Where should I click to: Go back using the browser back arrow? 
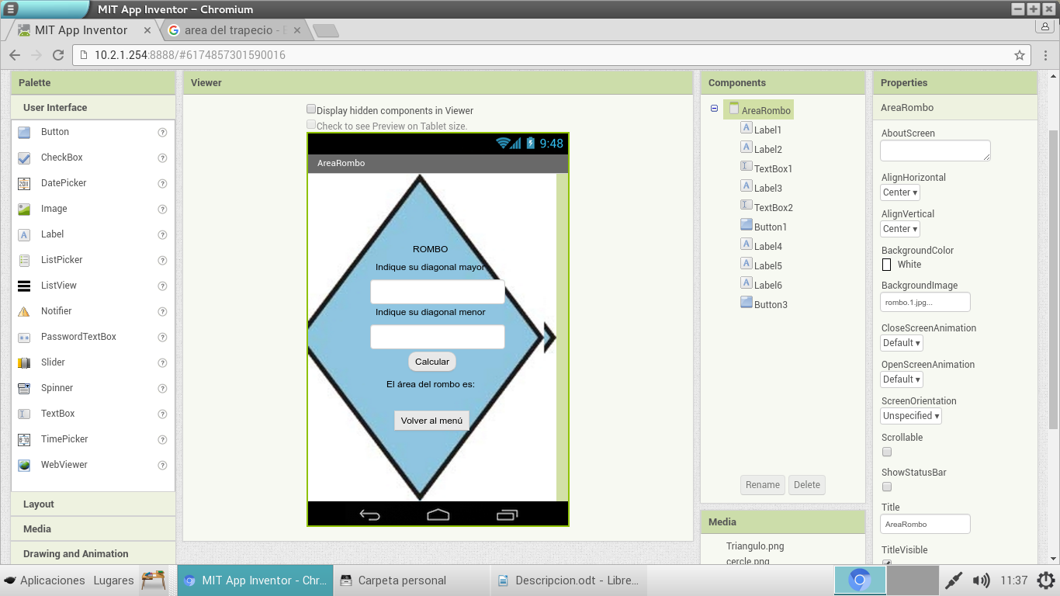[15, 55]
